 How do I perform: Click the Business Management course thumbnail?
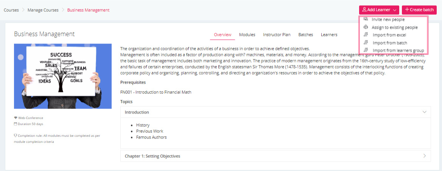[x=63, y=76]
